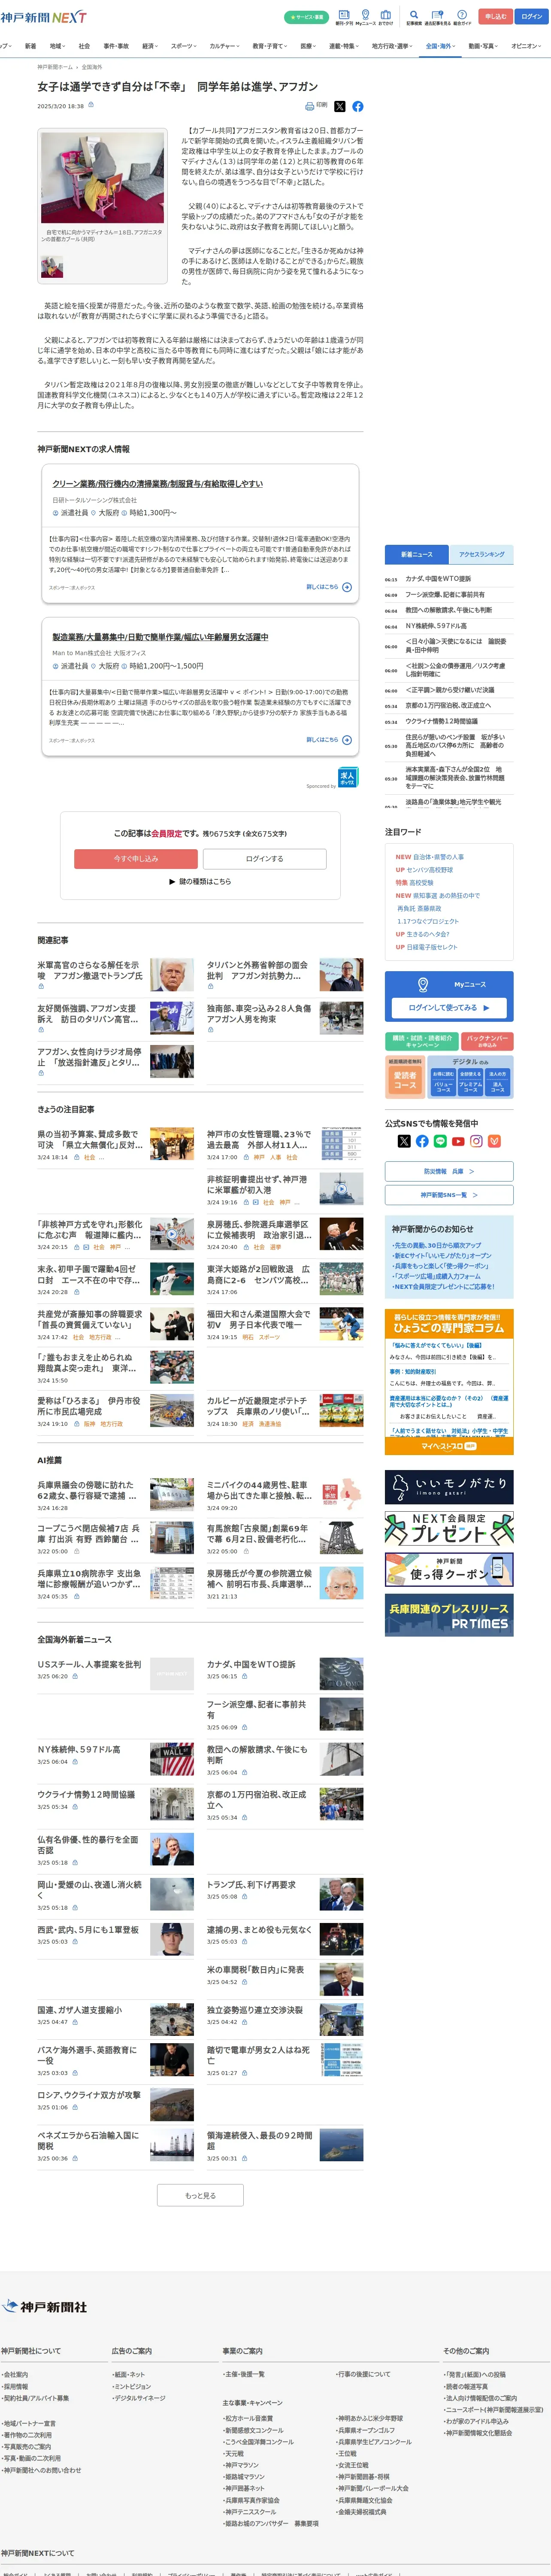This screenshot has height=2576, width=551.
Task: Click small photo thumbnail below caption
Action: click(52, 267)
